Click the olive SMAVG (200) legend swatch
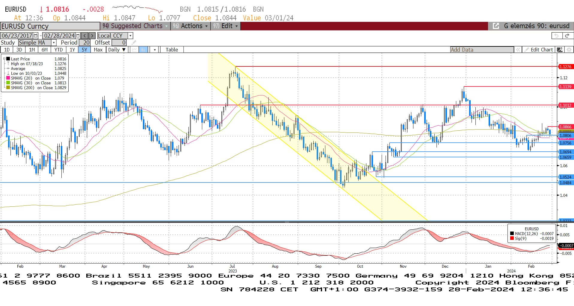The height and width of the screenshot is (306, 574). 8,87
